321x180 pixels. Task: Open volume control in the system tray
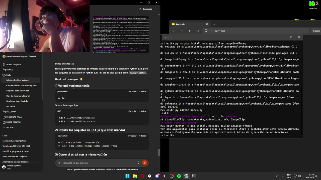299,176
